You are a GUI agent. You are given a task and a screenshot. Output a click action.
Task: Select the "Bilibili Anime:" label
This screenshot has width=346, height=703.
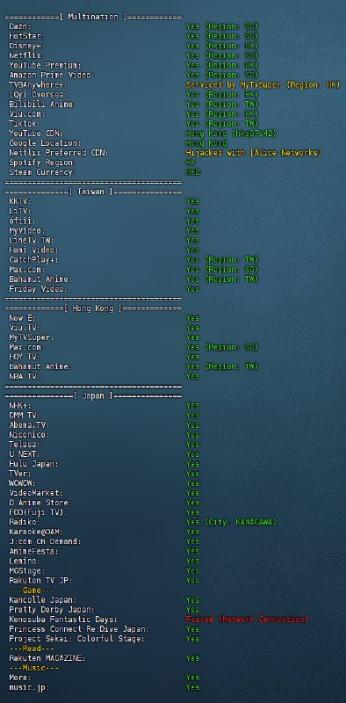(x=42, y=105)
